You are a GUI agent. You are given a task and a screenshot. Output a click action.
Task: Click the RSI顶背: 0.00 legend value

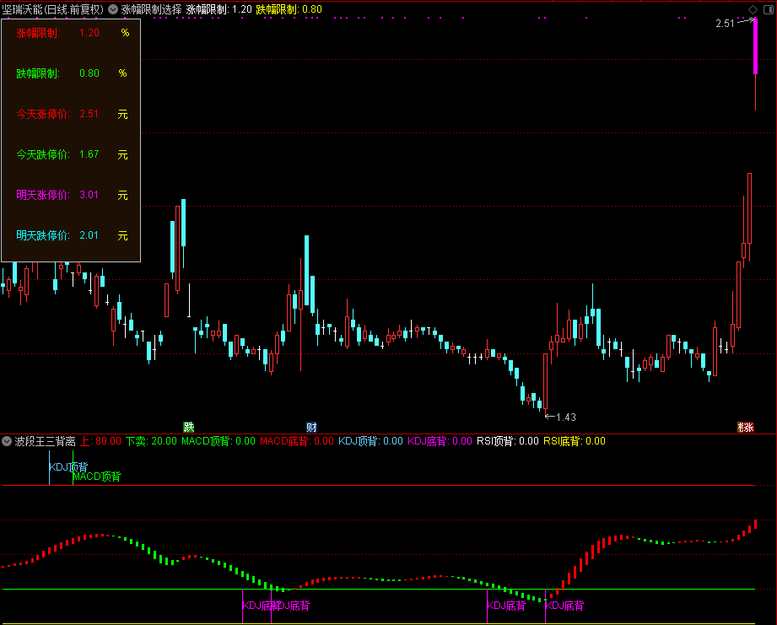(x=507, y=441)
